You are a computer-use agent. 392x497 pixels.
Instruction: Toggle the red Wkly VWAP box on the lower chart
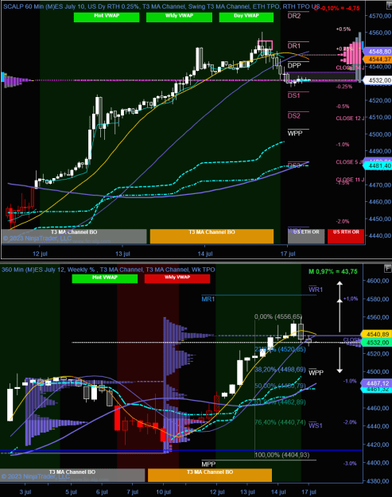[177, 278]
